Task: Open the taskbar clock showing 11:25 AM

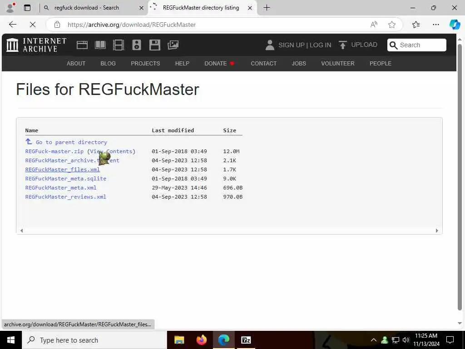Action: (426, 340)
